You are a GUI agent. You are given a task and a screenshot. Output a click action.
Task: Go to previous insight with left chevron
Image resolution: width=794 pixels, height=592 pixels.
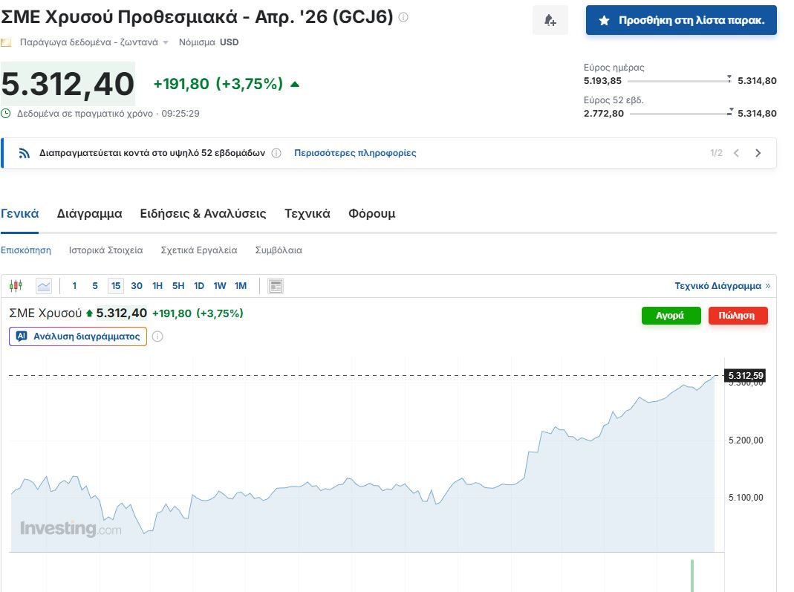[x=736, y=153]
